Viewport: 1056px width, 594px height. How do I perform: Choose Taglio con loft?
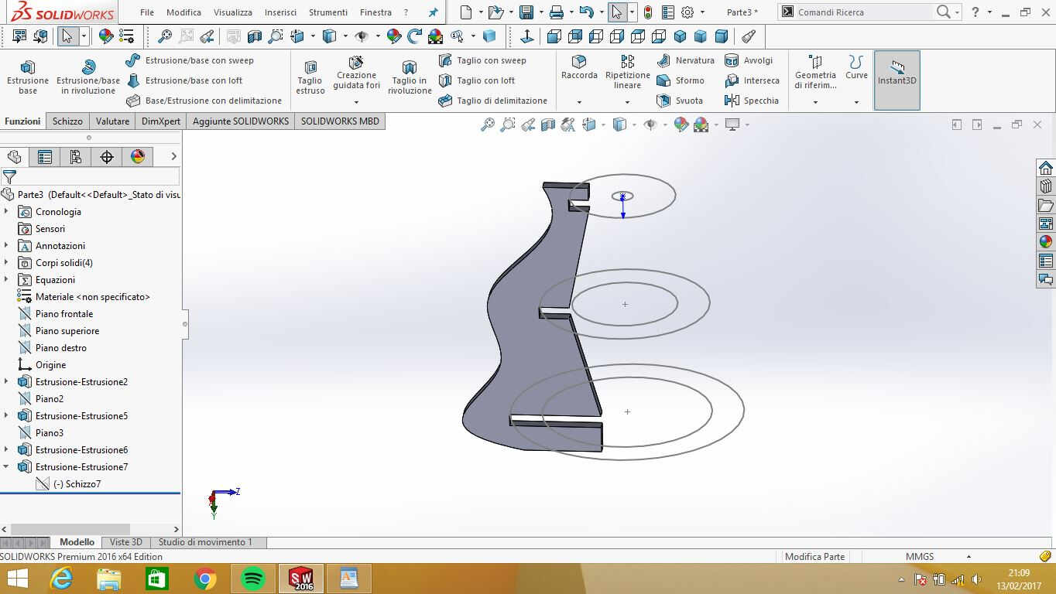point(477,80)
